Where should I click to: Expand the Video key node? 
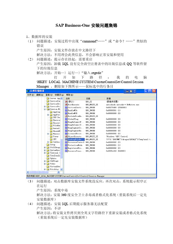click(45, 164)
